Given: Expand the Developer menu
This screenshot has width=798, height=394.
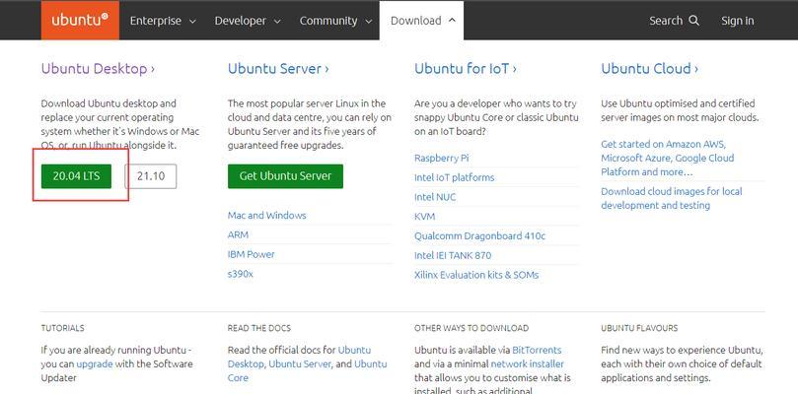Looking at the screenshot, I should click(x=248, y=21).
